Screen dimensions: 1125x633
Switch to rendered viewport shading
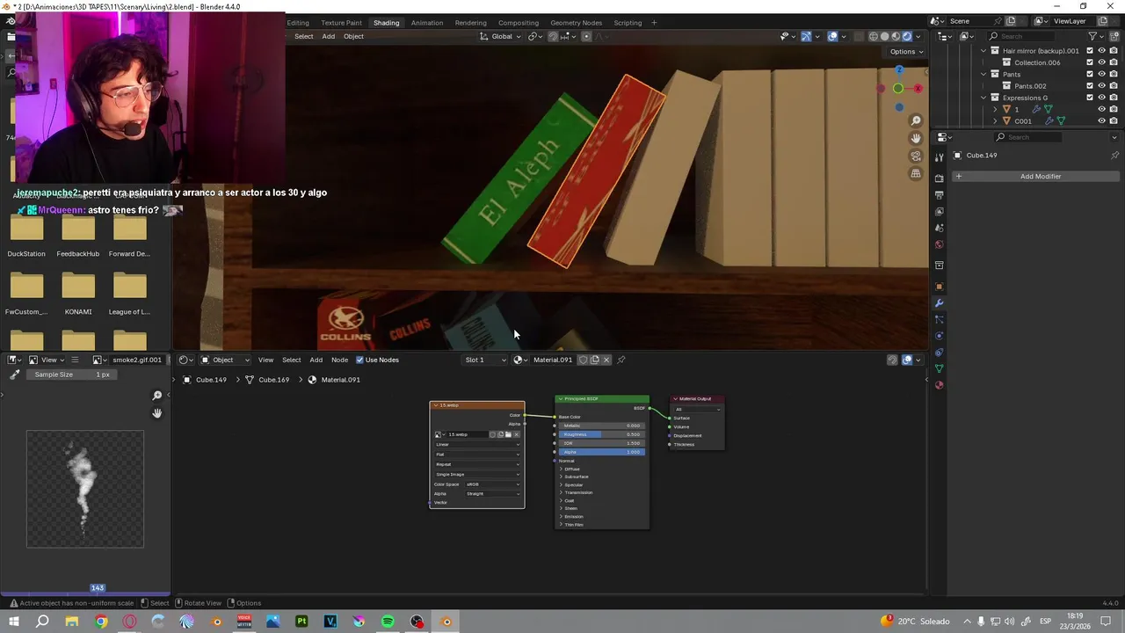pyautogui.click(x=908, y=36)
